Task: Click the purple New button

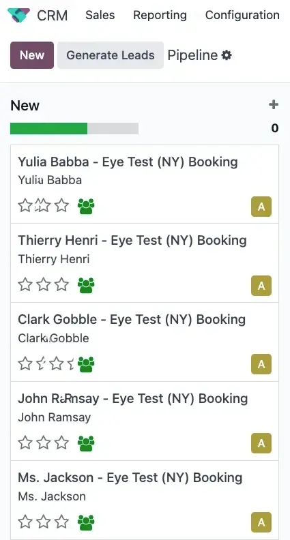Action: (x=32, y=55)
